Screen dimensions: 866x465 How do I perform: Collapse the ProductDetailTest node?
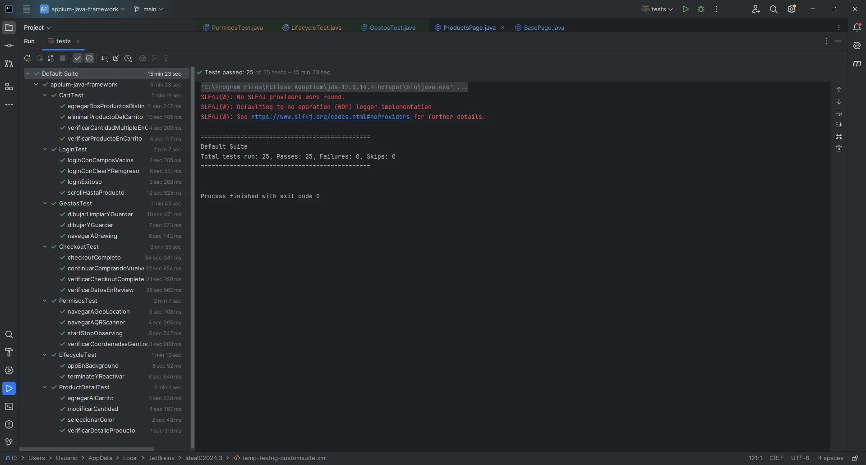pyautogui.click(x=45, y=387)
